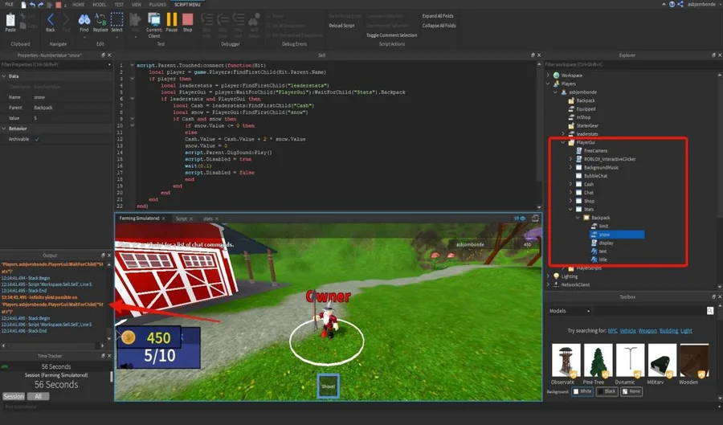This screenshot has width=723, height=425.
Task: Click the Paste clipboard icon
Action: (x=10, y=21)
